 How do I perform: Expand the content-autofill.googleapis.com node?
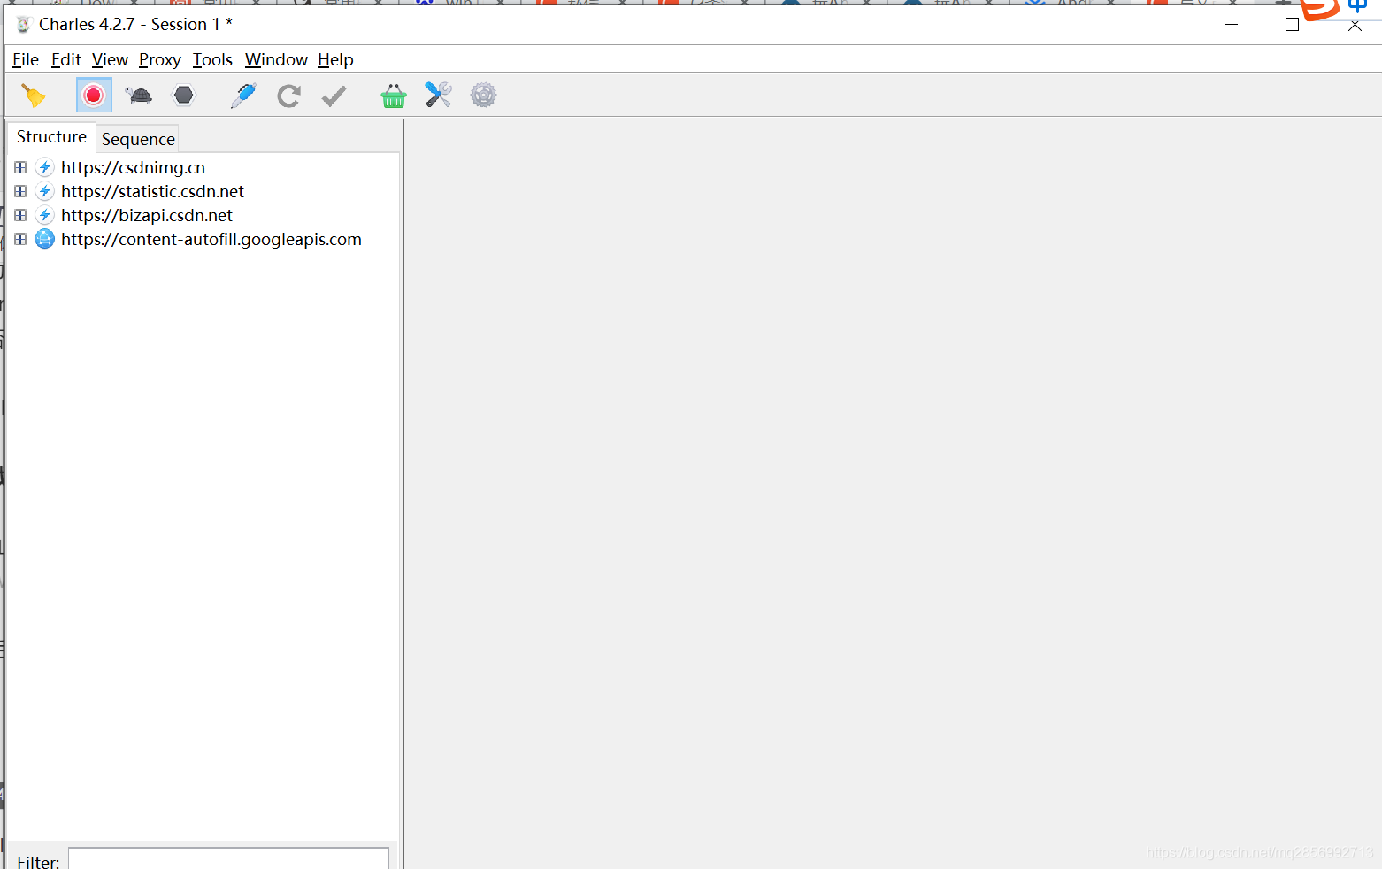20,239
